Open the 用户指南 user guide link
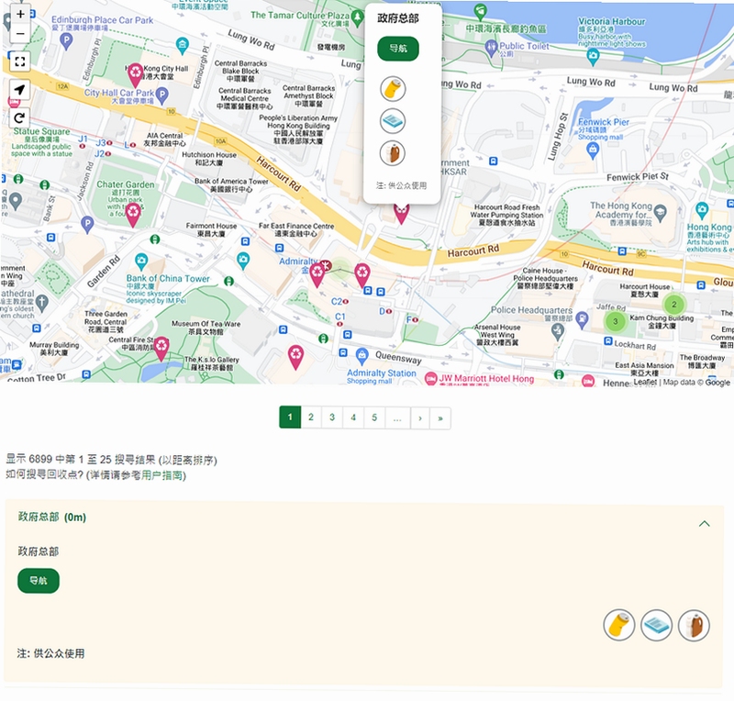The height and width of the screenshot is (701, 734). pyautogui.click(x=162, y=475)
